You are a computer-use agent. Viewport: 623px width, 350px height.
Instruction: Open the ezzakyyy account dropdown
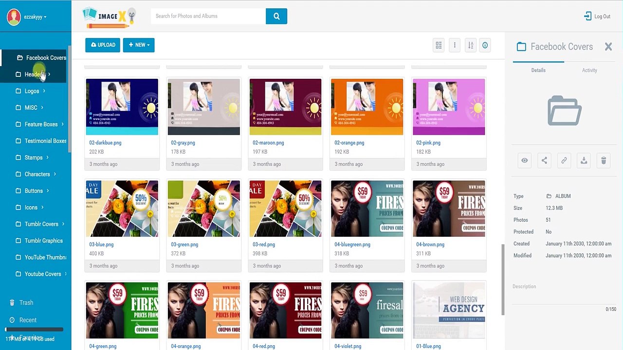point(36,17)
